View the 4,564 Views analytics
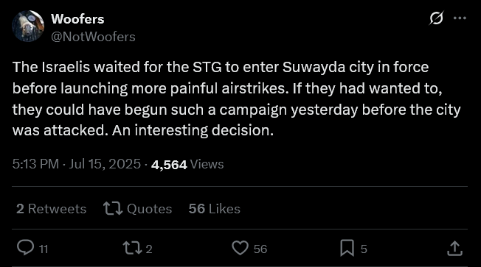 pos(187,164)
